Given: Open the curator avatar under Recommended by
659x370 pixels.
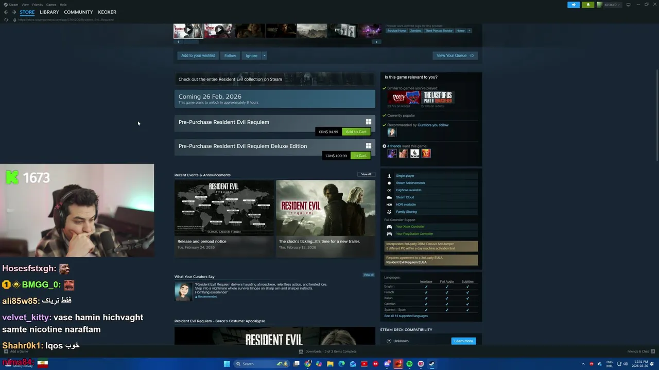Looking at the screenshot, I should 392,133.
